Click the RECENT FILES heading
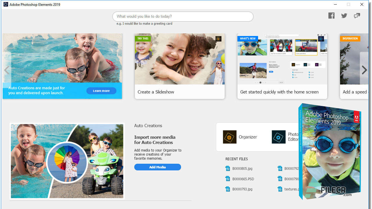The image size is (372, 209). click(237, 159)
